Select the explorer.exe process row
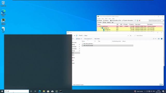 [x=130, y=26]
